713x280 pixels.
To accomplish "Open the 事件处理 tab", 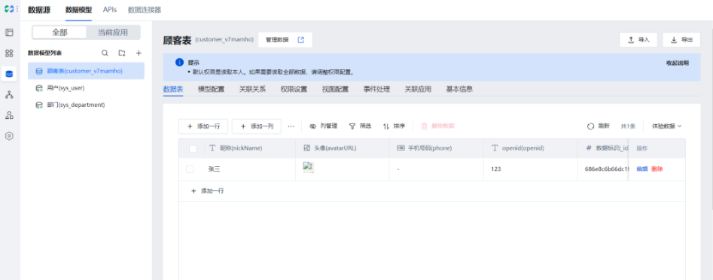I will [376, 89].
